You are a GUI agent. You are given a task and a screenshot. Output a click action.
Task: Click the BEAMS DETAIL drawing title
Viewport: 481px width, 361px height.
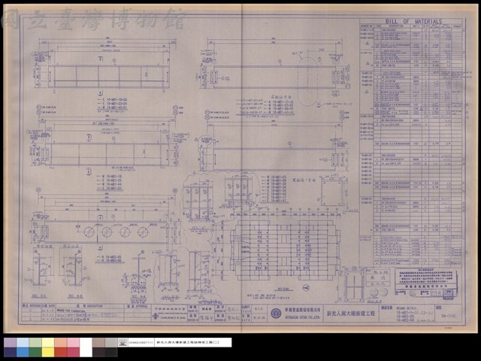pyautogui.click(x=407, y=308)
